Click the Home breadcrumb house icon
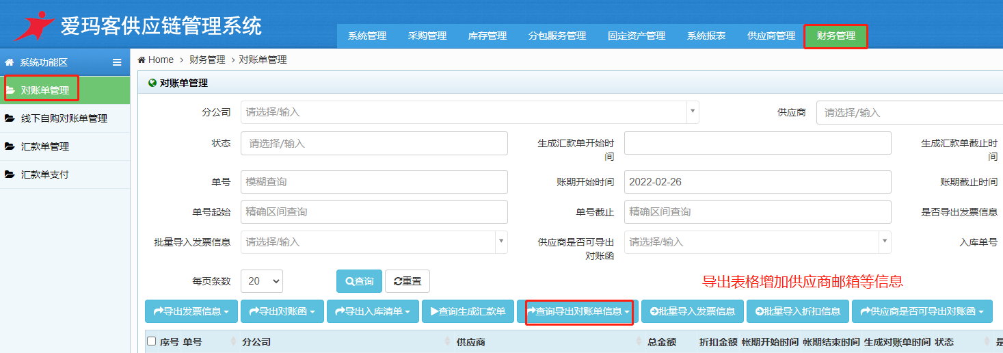This screenshot has width=1003, height=353. click(x=142, y=60)
